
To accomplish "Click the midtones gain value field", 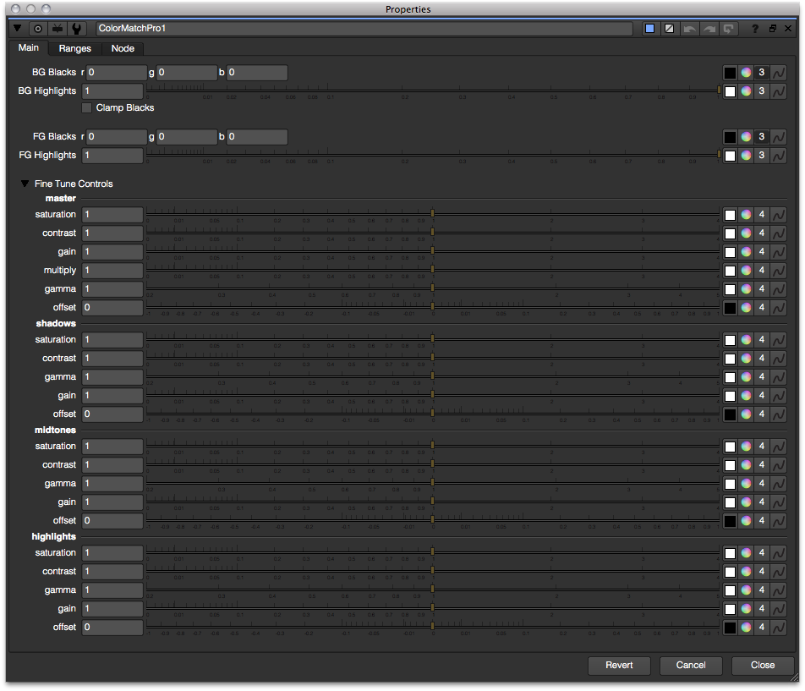I will tap(112, 502).
